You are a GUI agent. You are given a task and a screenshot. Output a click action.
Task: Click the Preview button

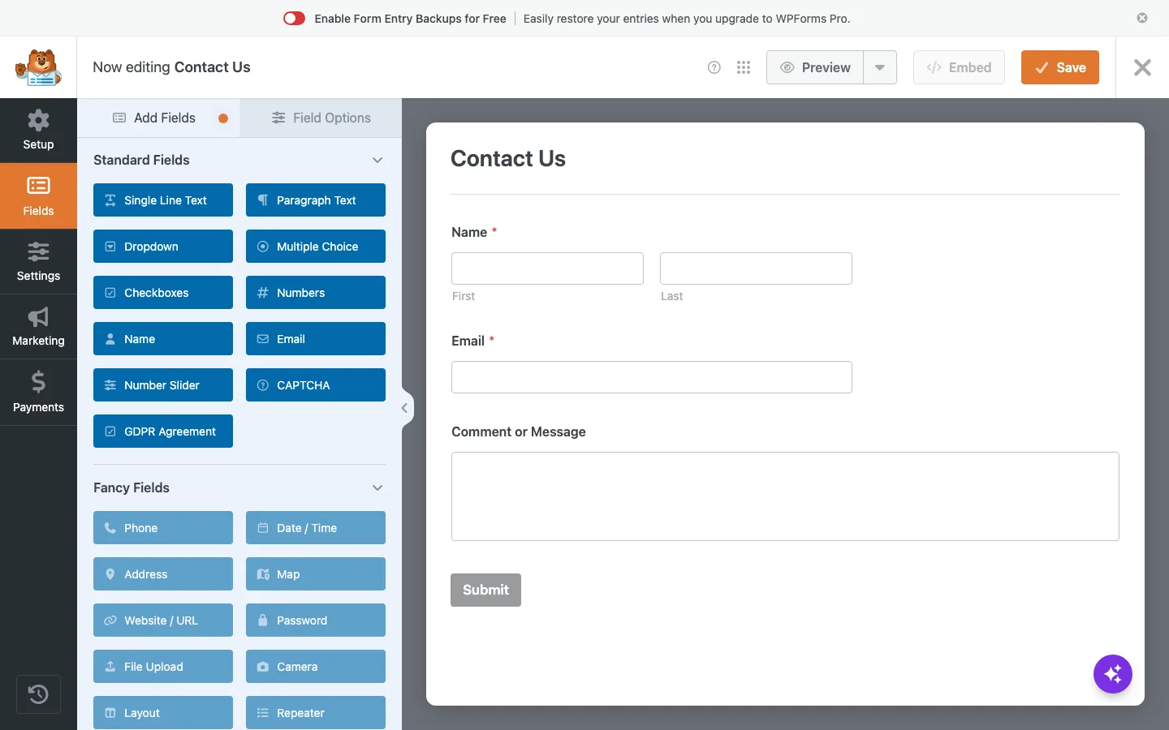815,67
